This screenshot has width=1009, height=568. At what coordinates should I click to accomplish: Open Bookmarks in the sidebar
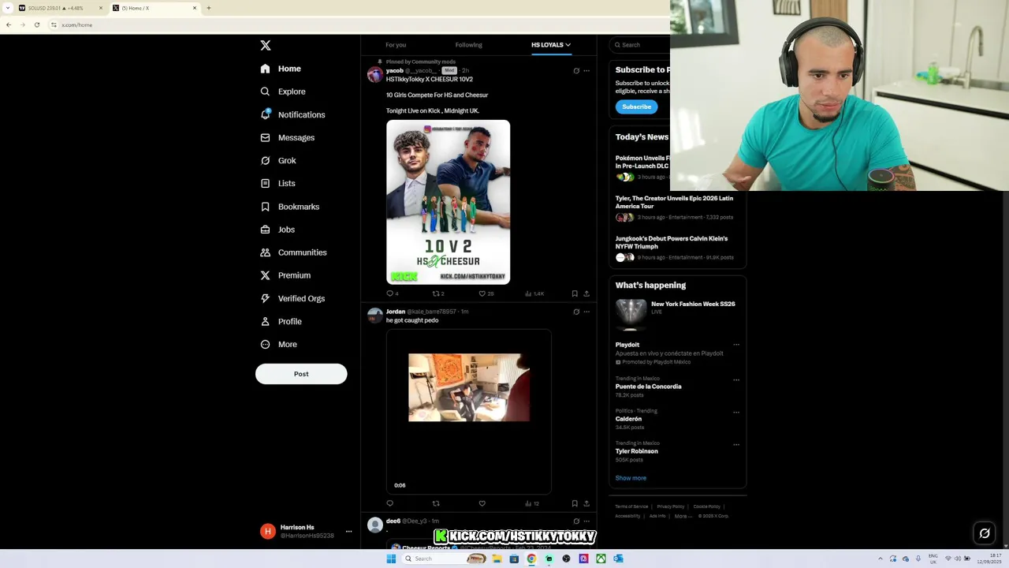tap(289, 207)
